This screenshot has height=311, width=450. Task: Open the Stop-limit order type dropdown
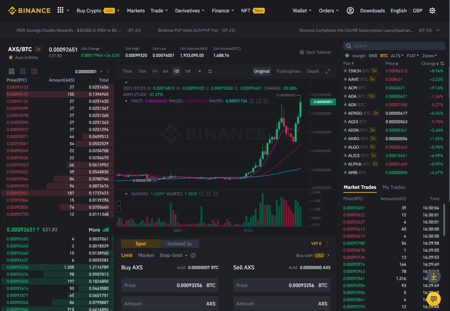pos(173,255)
